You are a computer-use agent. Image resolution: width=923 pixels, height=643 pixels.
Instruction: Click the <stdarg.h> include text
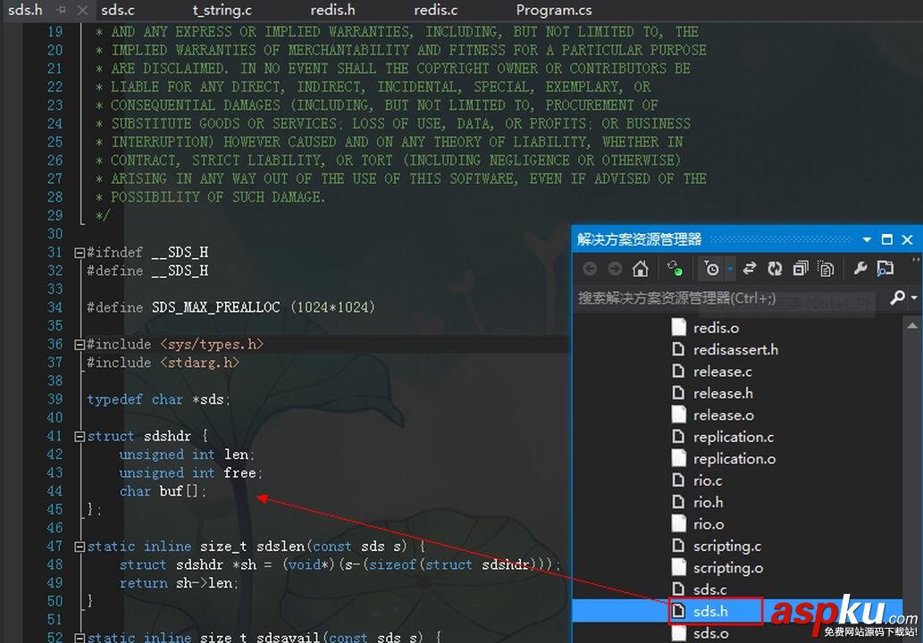click(x=200, y=363)
